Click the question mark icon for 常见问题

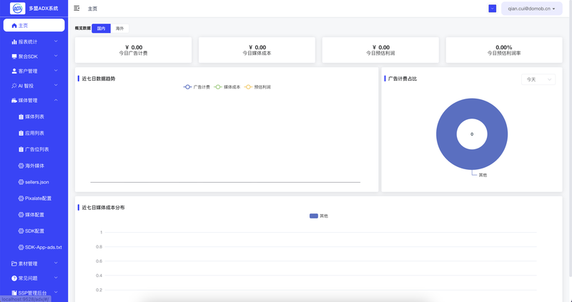pos(14,278)
